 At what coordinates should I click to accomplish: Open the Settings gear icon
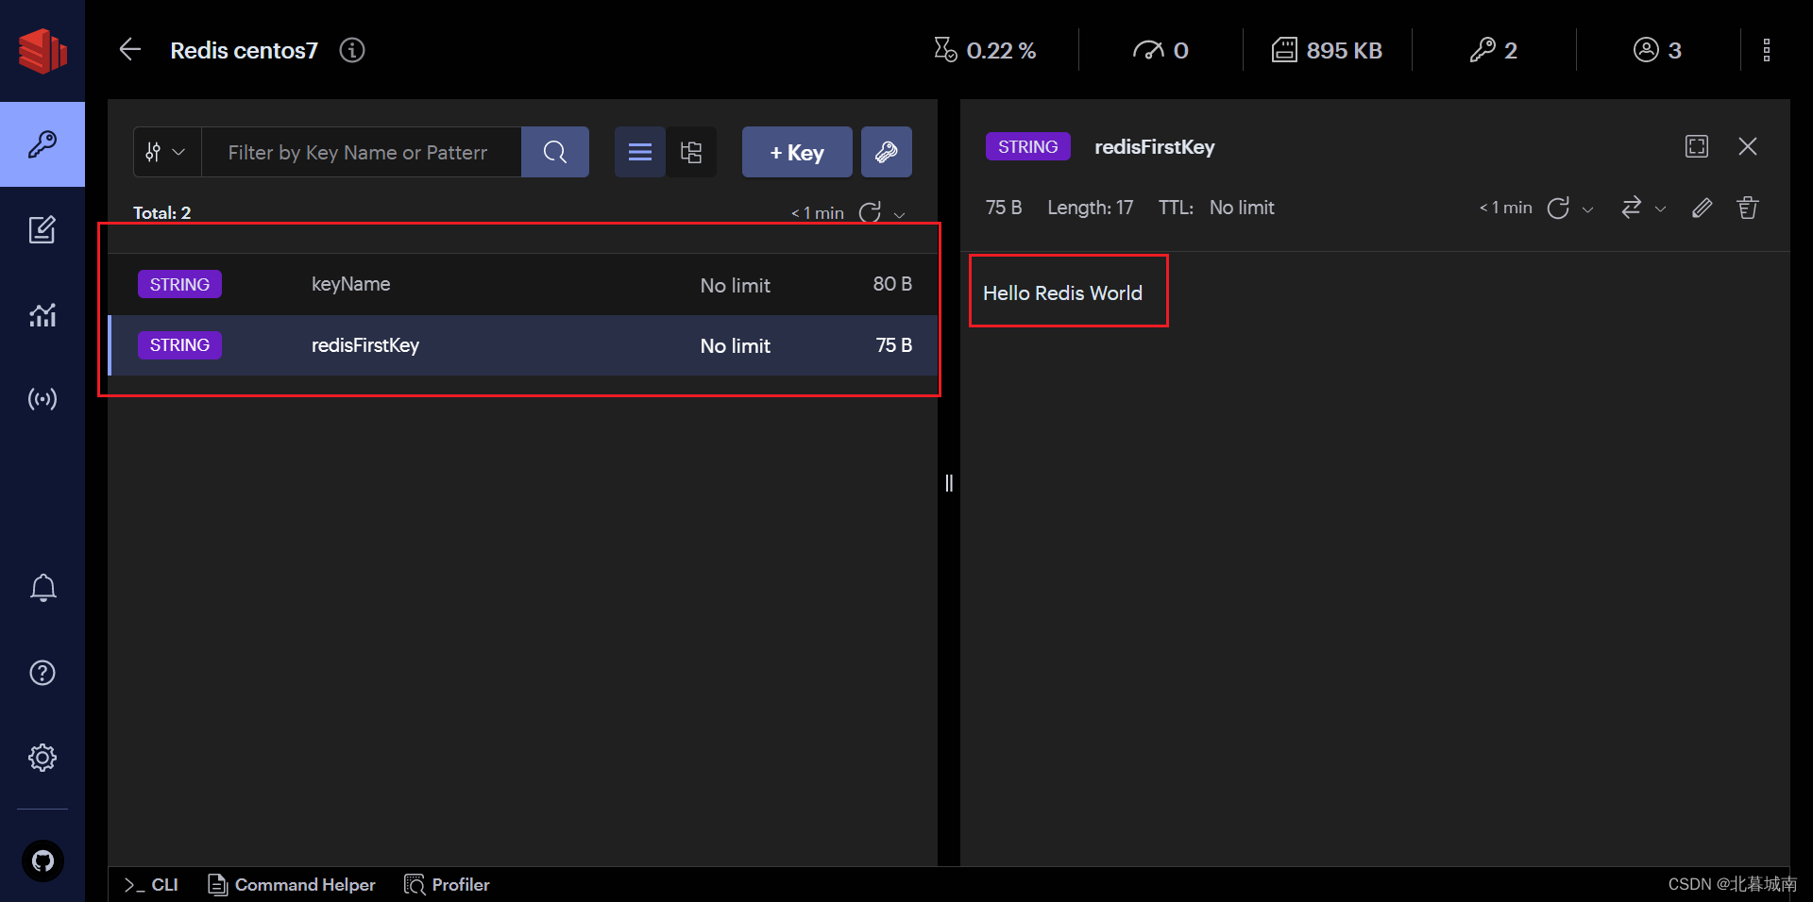coord(42,758)
